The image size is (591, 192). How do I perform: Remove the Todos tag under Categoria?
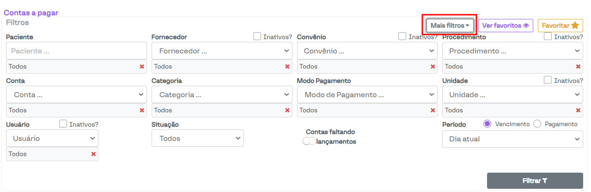[x=287, y=111]
